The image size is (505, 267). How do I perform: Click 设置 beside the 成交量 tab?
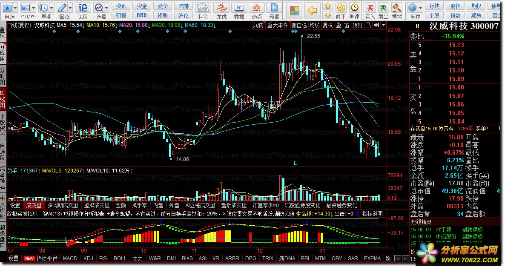click(15, 205)
